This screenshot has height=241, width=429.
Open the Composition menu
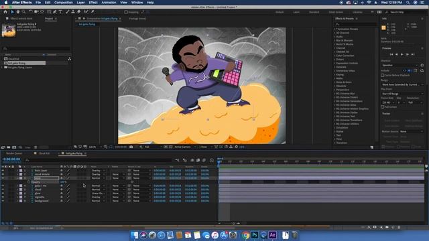pos(64,3)
